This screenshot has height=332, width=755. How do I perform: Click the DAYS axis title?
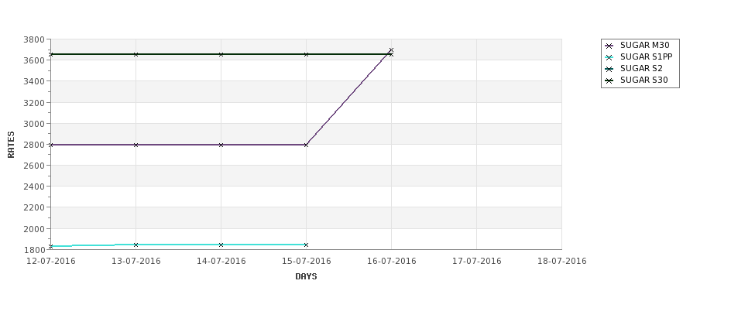(x=306, y=277)
